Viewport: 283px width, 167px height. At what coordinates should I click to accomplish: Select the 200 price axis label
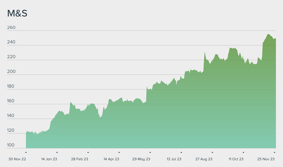tap(11, 72)
